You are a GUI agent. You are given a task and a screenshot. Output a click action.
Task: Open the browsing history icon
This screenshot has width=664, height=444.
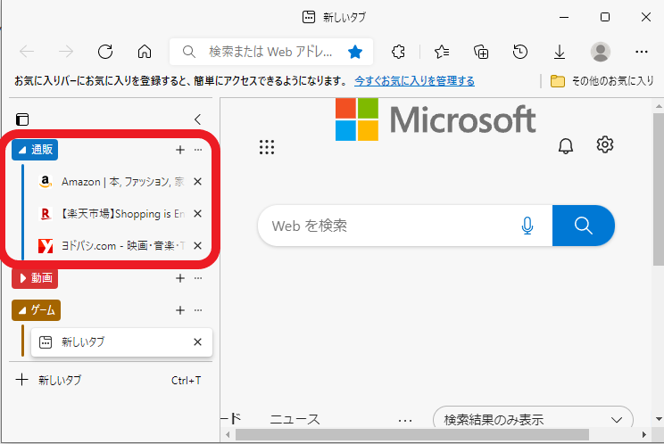point(520,52)
